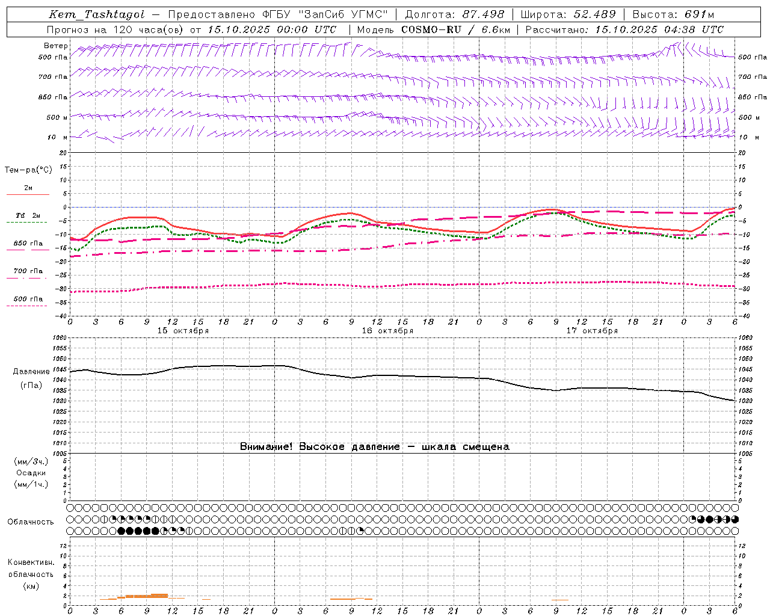Click the Ветер wind panel label
The height and width of the screenshot is (616, 770).
[x=55, y=46]
